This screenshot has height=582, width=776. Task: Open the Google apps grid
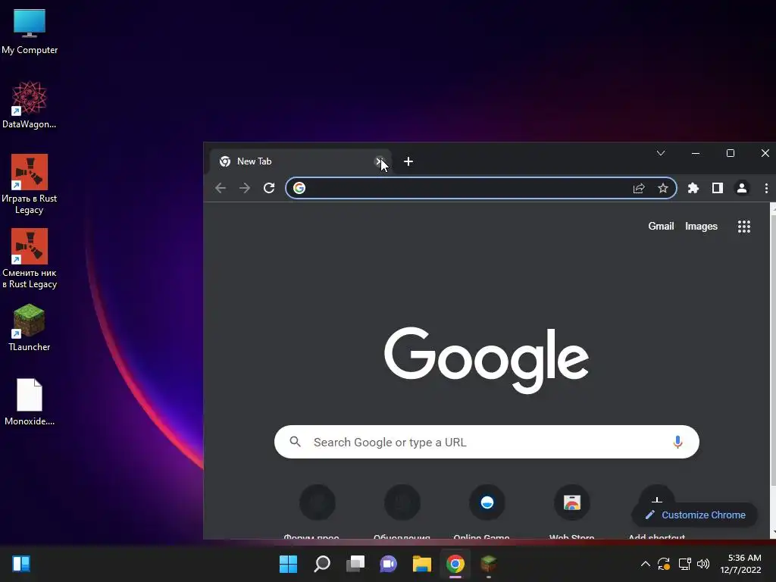(744, 227)
